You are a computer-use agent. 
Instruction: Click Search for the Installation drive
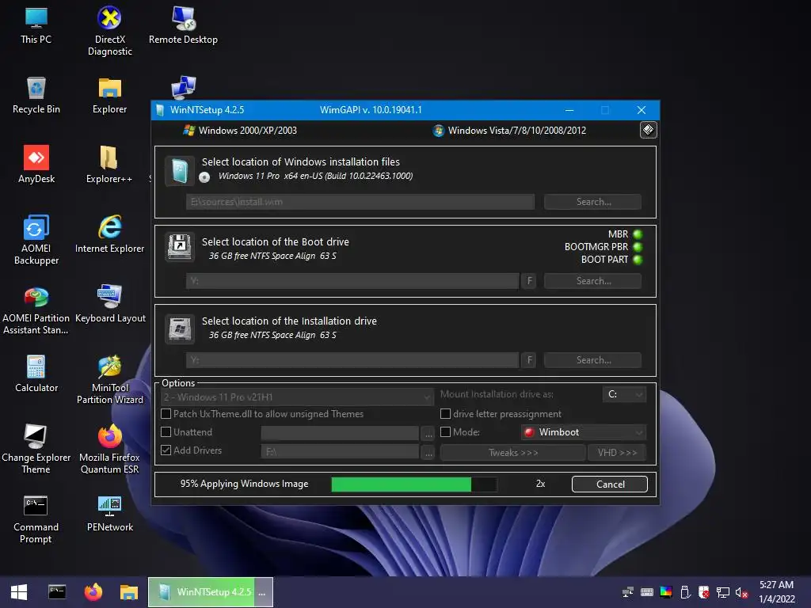(x=592, y=360)
